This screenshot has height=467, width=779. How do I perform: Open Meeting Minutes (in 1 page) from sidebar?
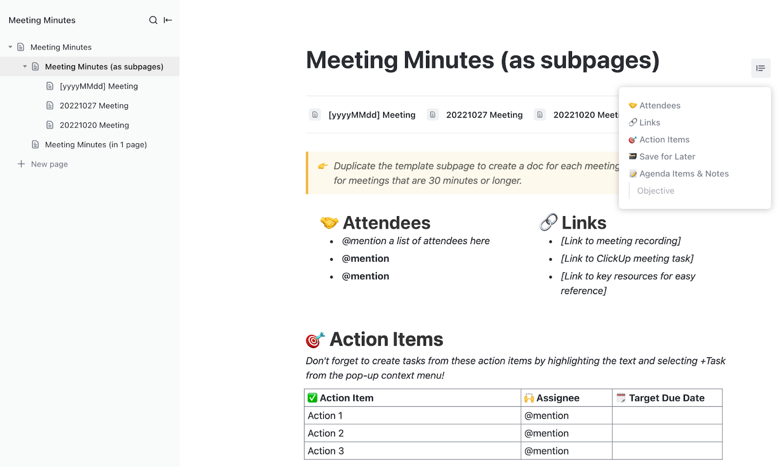[x=95, y=145]
